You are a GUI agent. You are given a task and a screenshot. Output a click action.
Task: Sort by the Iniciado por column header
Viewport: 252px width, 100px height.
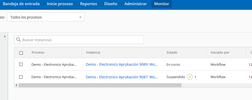[220, 52]
